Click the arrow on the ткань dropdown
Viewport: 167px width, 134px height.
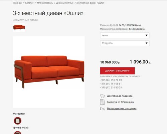pyautogui.click(x=147, y=35)
